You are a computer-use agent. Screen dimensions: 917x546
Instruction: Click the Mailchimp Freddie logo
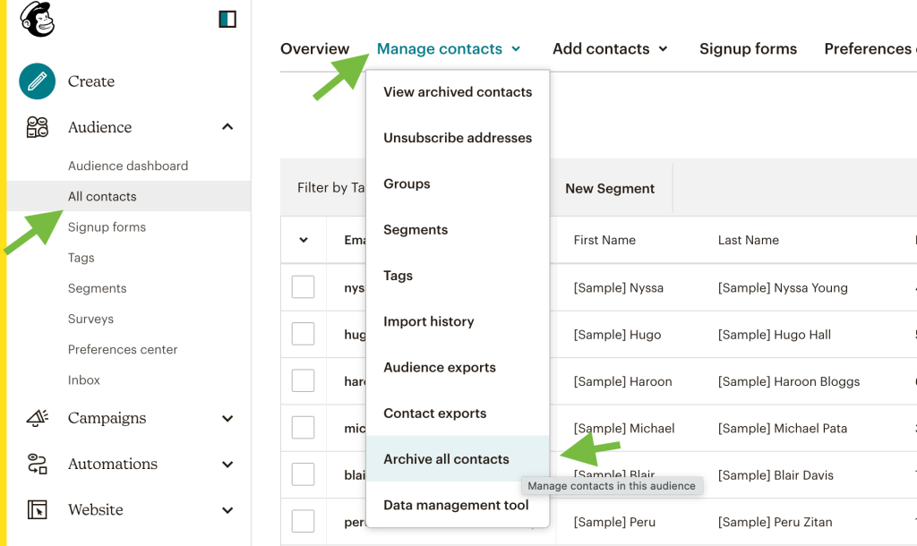pyautogui.click(x=36, y=20)
